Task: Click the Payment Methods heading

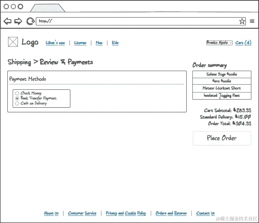Action: [x=28, y=79]
